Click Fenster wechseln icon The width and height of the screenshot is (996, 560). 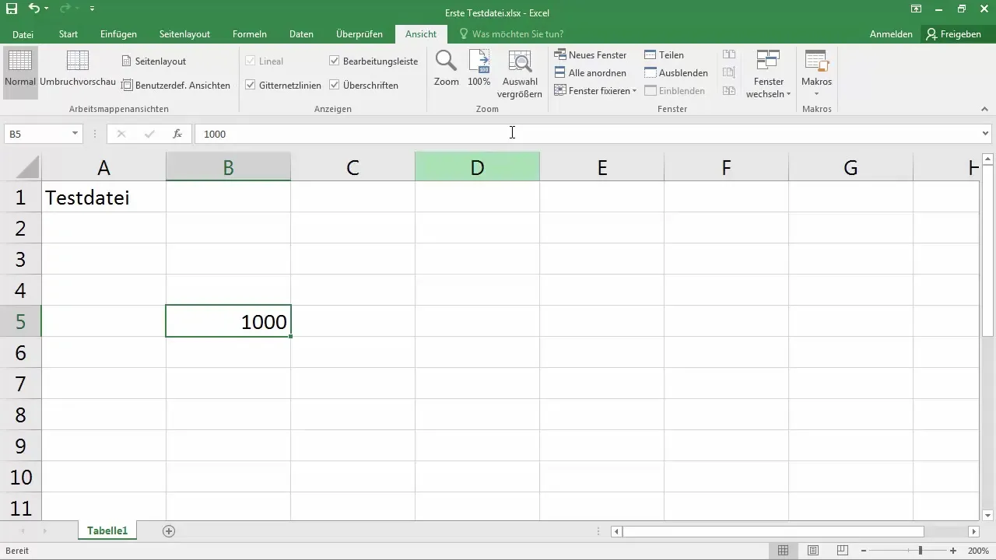pyautogui.click(x=768, y=61)
